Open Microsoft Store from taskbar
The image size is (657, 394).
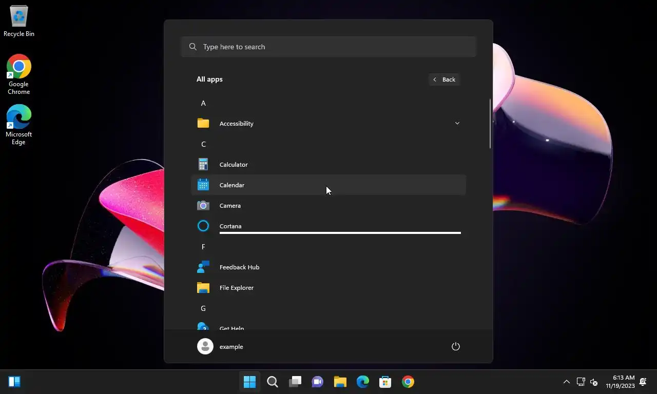point(385,382)
